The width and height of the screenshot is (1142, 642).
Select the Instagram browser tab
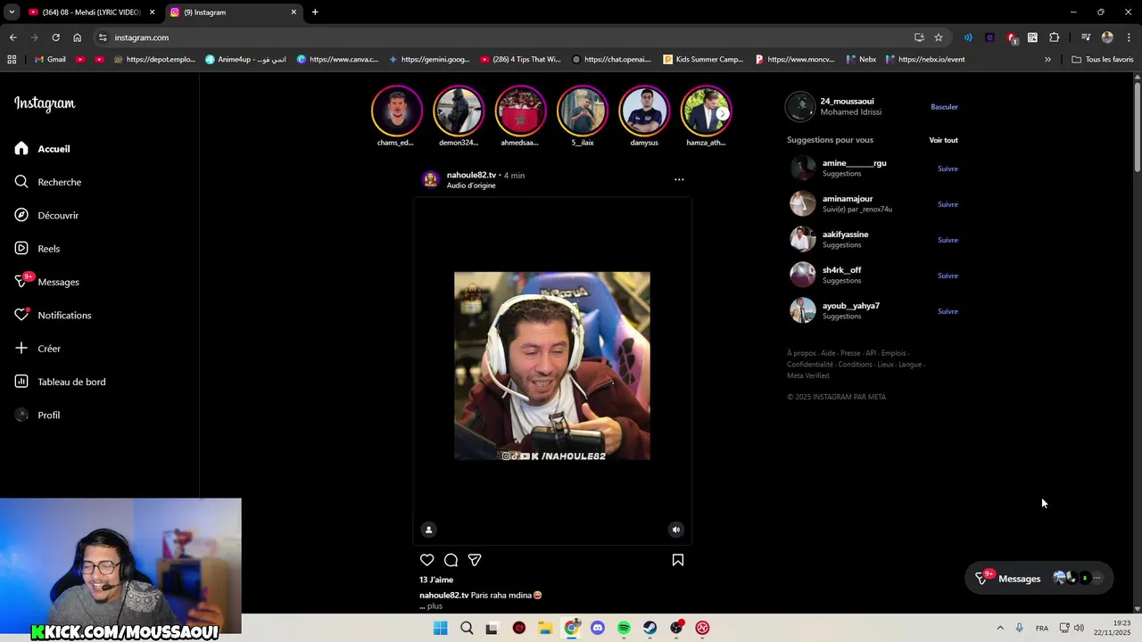point(232,12)
